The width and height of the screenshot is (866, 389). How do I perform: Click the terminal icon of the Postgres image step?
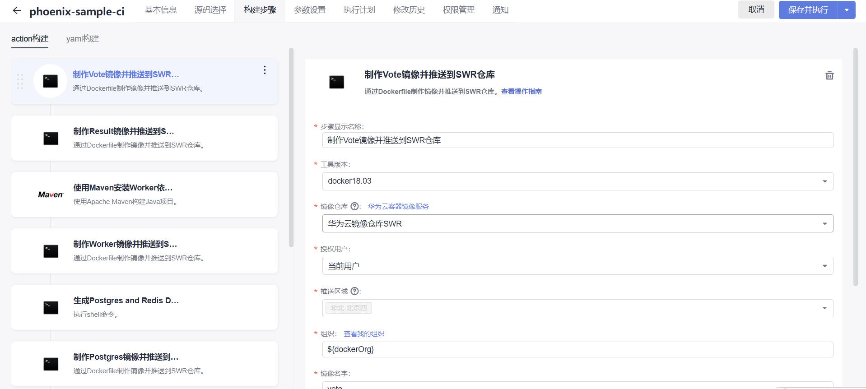(51, 364)
